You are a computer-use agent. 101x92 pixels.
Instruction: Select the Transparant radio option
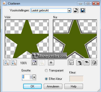[46, 70]
